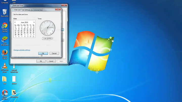Click OK in the rear Date and Time window
Viewport: 182px width, 102px height.
coord(41,61)
